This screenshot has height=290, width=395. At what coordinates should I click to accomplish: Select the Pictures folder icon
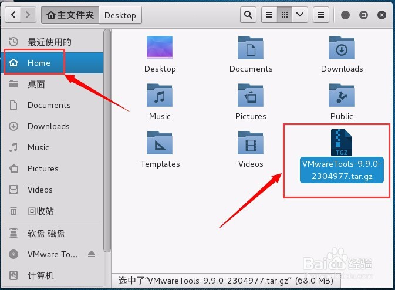(251, 95)
